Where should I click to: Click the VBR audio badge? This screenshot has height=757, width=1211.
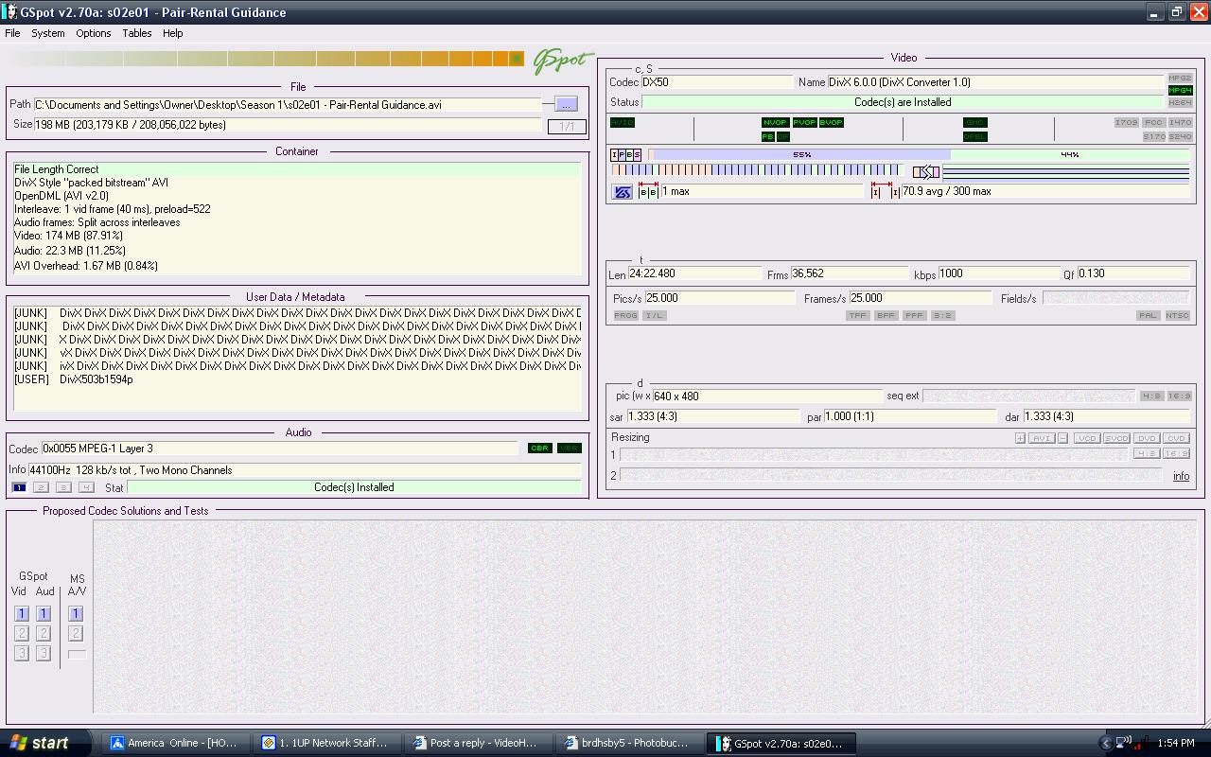pyautogui.click(x=570, y=449)
